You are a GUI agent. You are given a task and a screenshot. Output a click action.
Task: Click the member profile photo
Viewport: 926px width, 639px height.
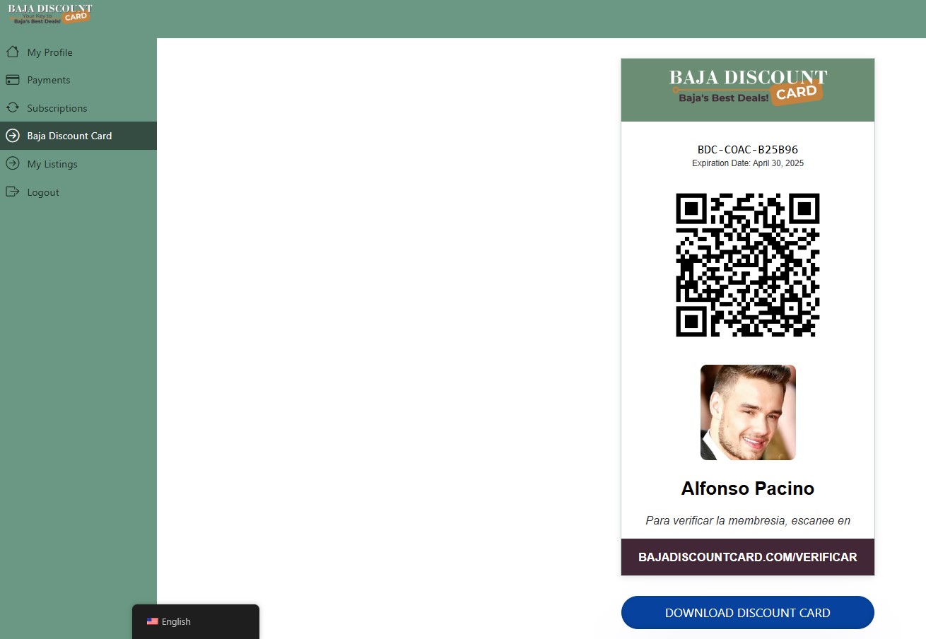click(x=748, y=413)
